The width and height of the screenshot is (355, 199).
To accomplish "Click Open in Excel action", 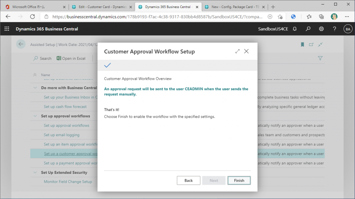I will [x=71, y=58].
